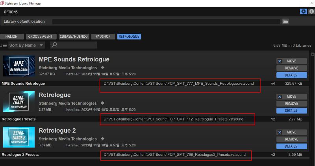Click the 'Retrologue 2' library title
The image size is (315, 166).
point(57,131)
